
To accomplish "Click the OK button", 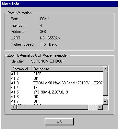I will (x=59, y=122).
